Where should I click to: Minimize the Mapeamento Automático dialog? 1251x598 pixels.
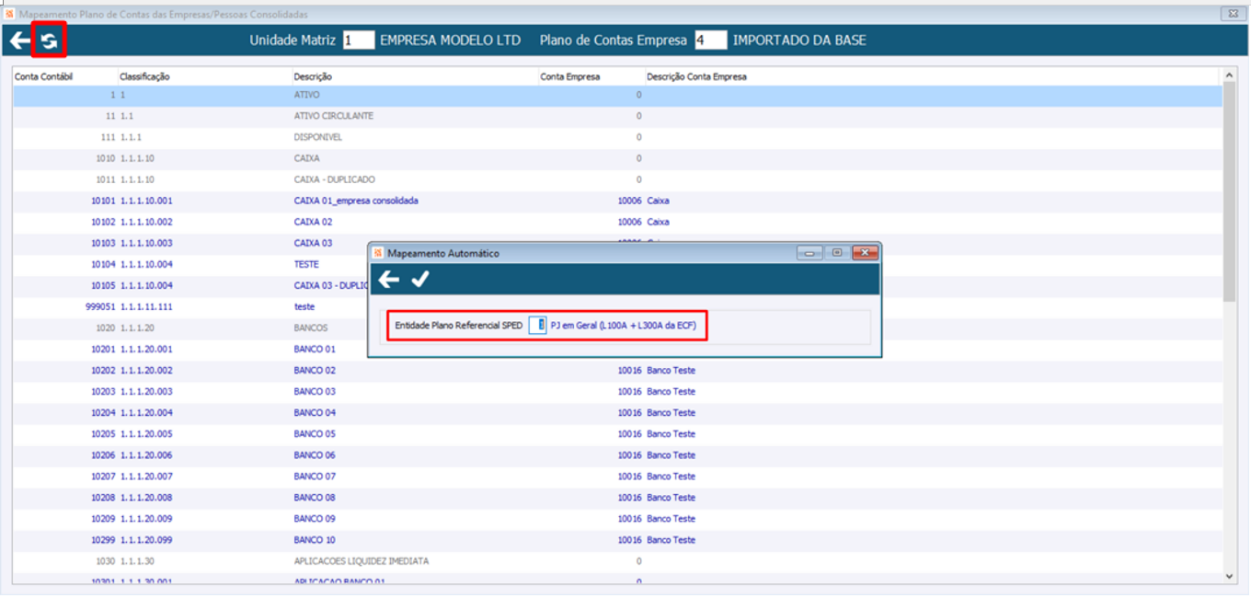coord(809,253)
